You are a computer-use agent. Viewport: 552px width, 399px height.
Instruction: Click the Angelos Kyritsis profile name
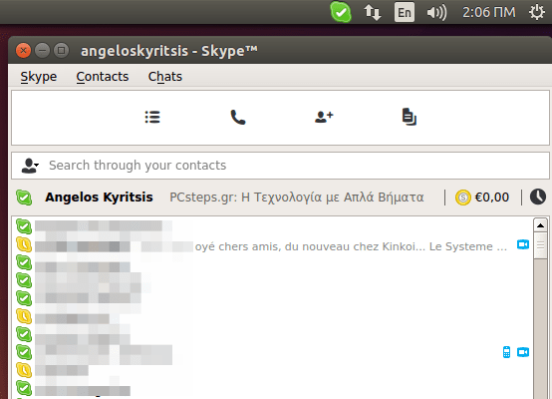tap(99, 198)
